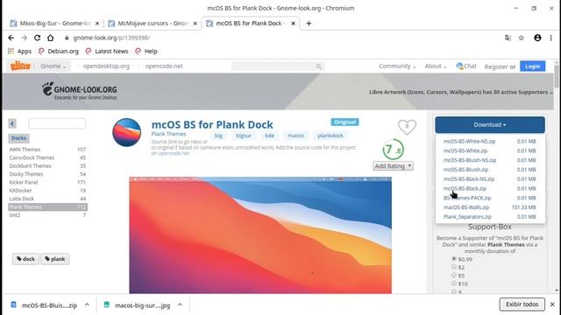Open the About dropdown menu

[436, 66]
